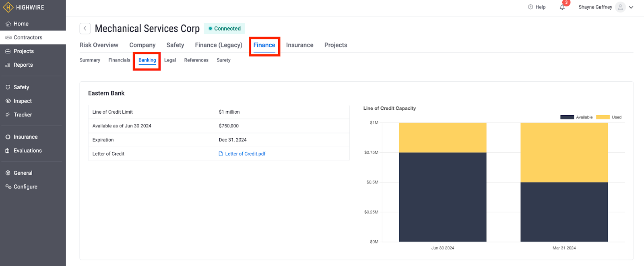Screen dimensions: 644x266
Task: Click the user avatar icon
Action: coord(620,7)
